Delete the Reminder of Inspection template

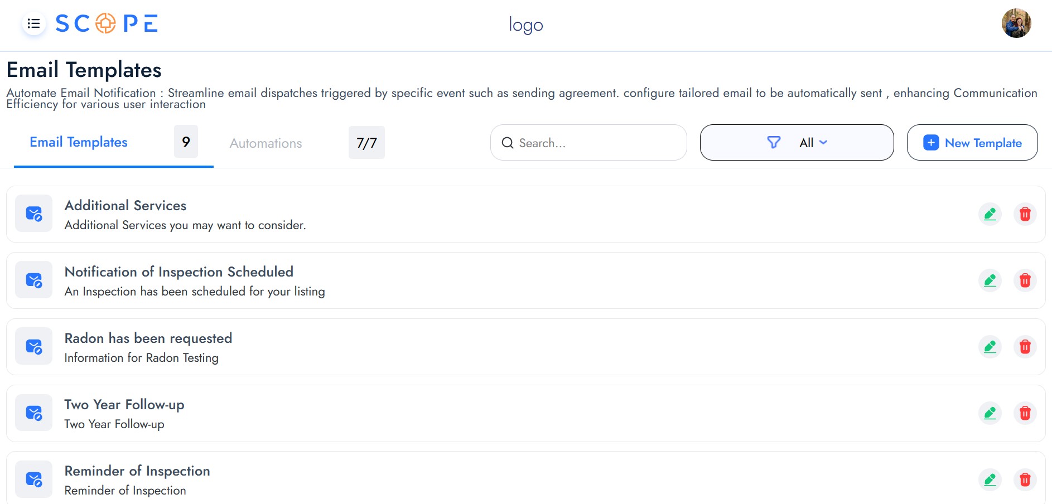(1025, 479)
